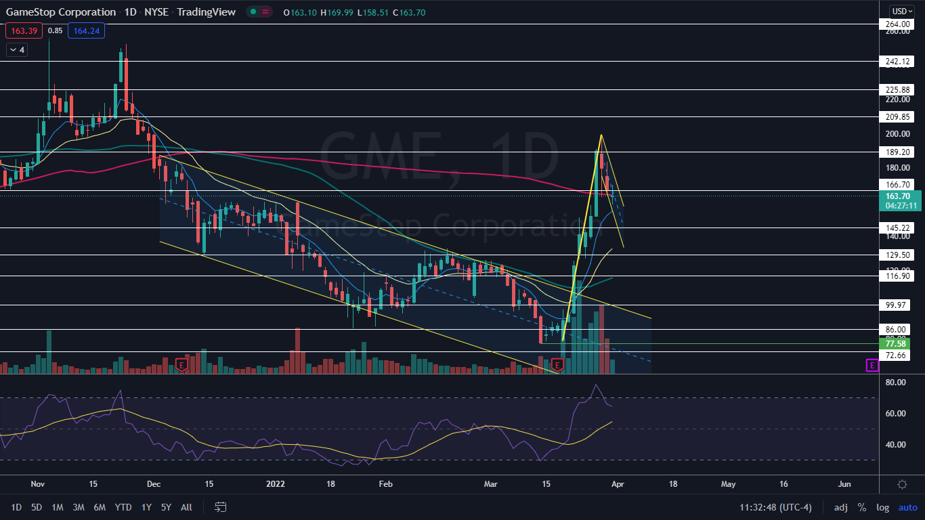925x520 pixels.
Task: Click the Jun label on time axis
Action: click(844, 485)
